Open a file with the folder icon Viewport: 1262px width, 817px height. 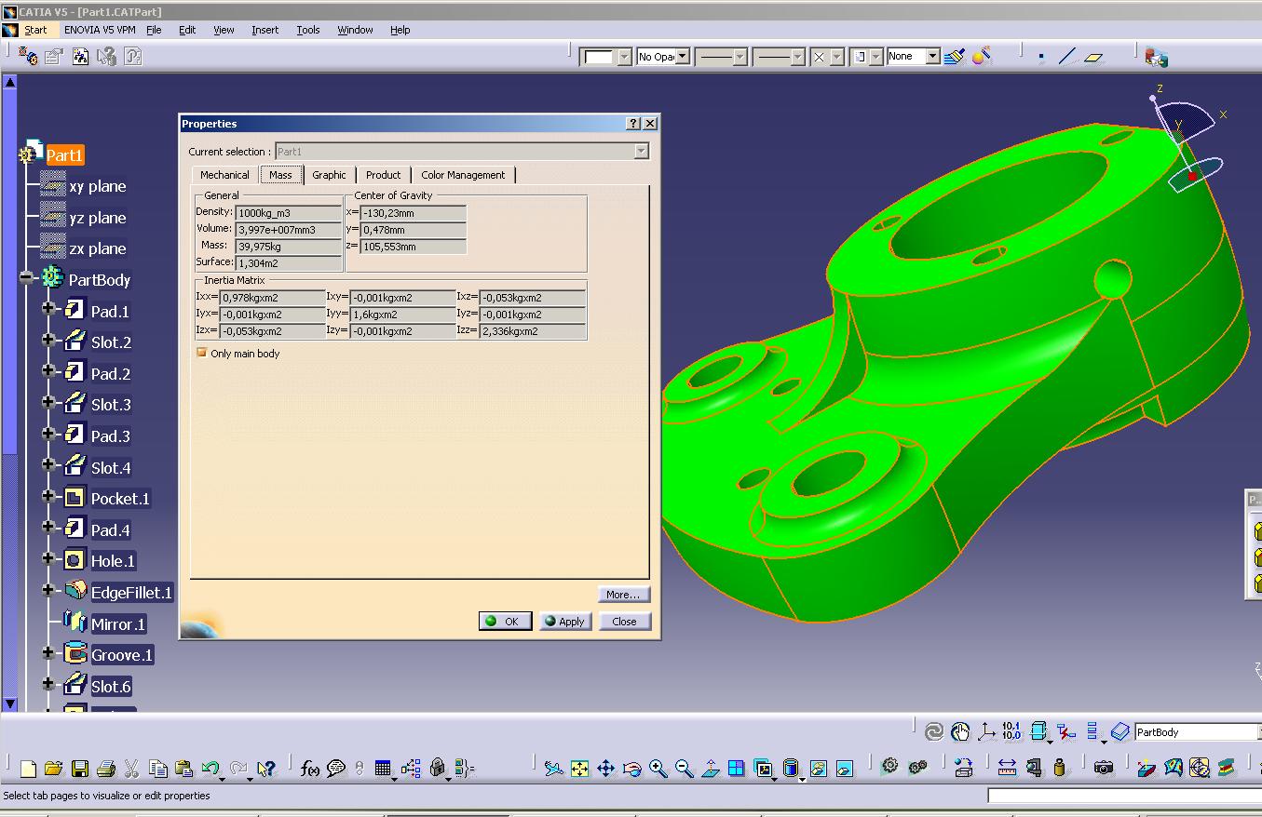(x=53, y=769)
